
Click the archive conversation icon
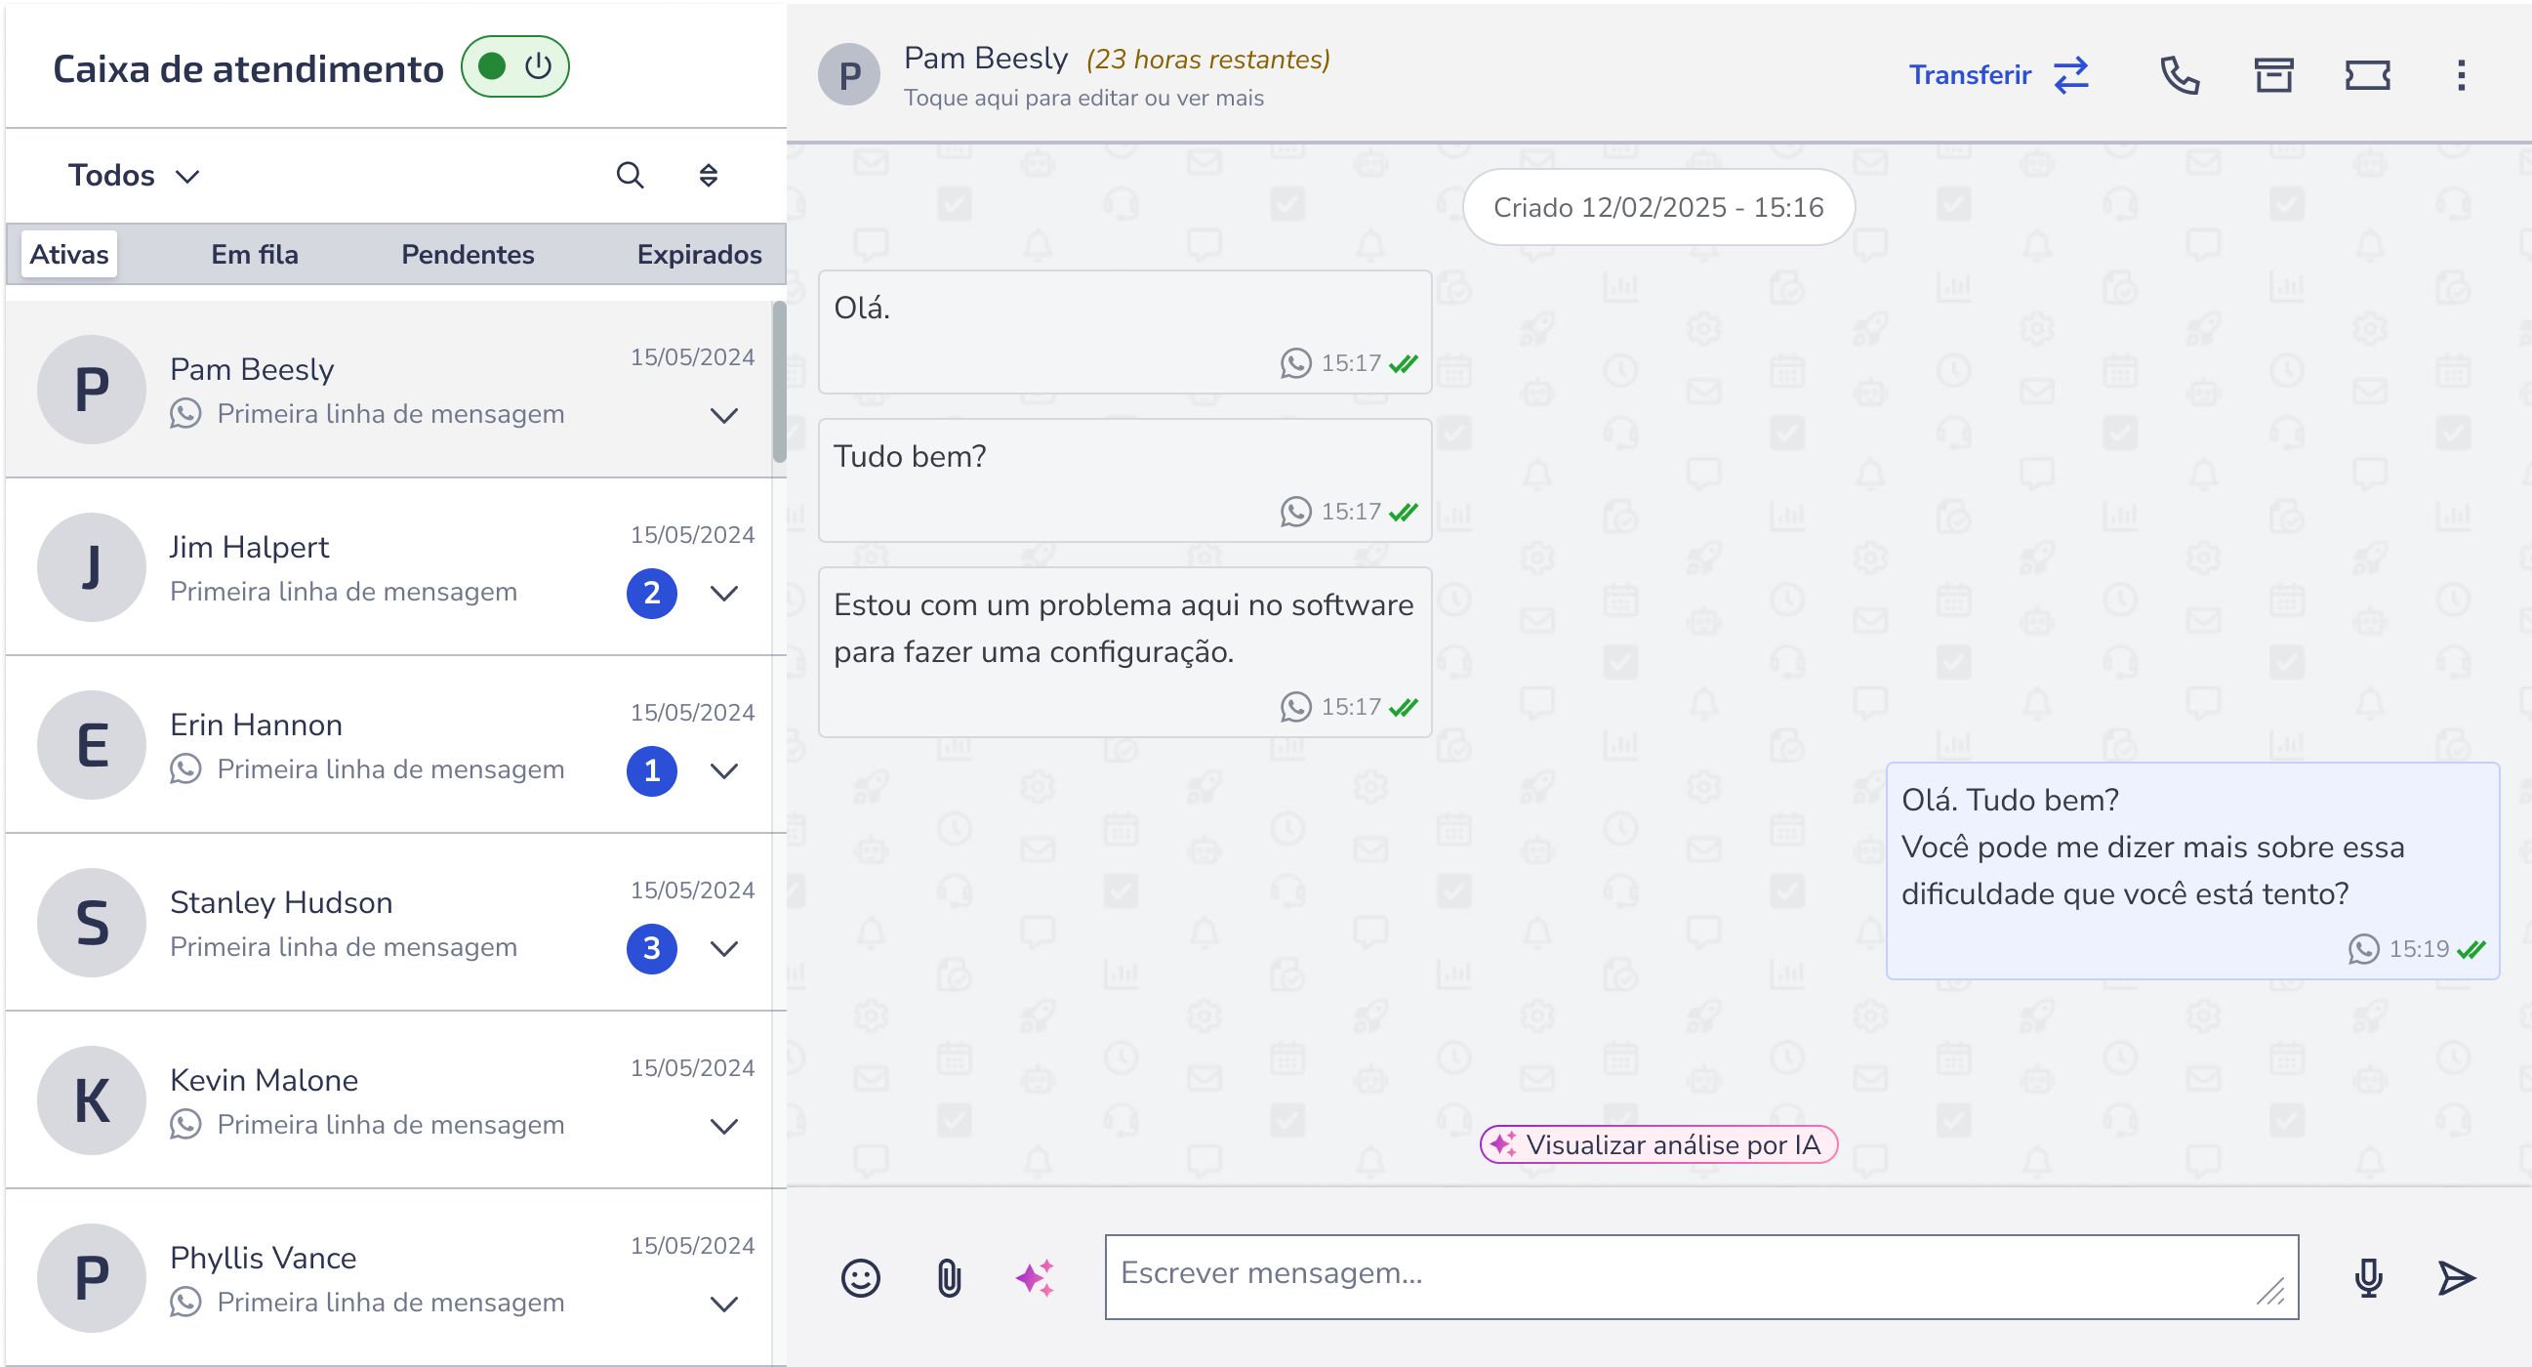click(x=2273, y=76)
